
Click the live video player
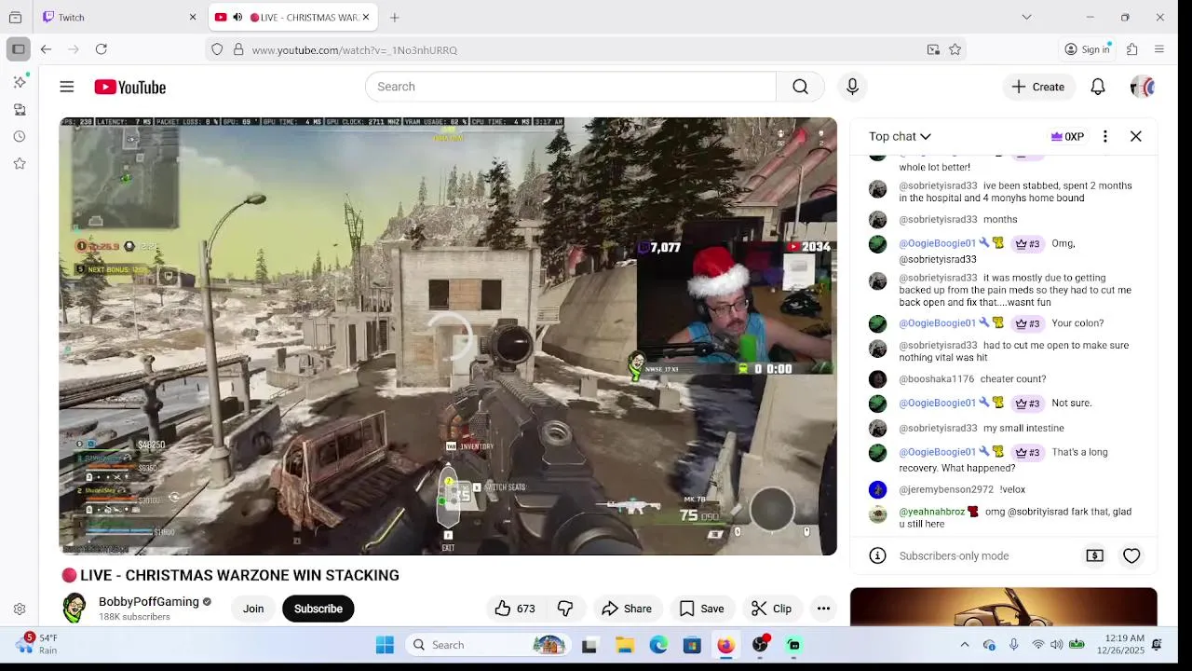coord(448,336)
